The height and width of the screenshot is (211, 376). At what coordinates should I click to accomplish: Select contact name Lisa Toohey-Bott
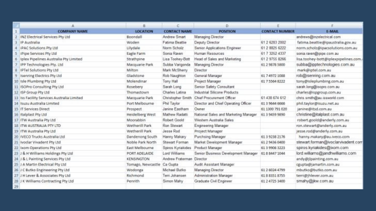coord(178,59)
